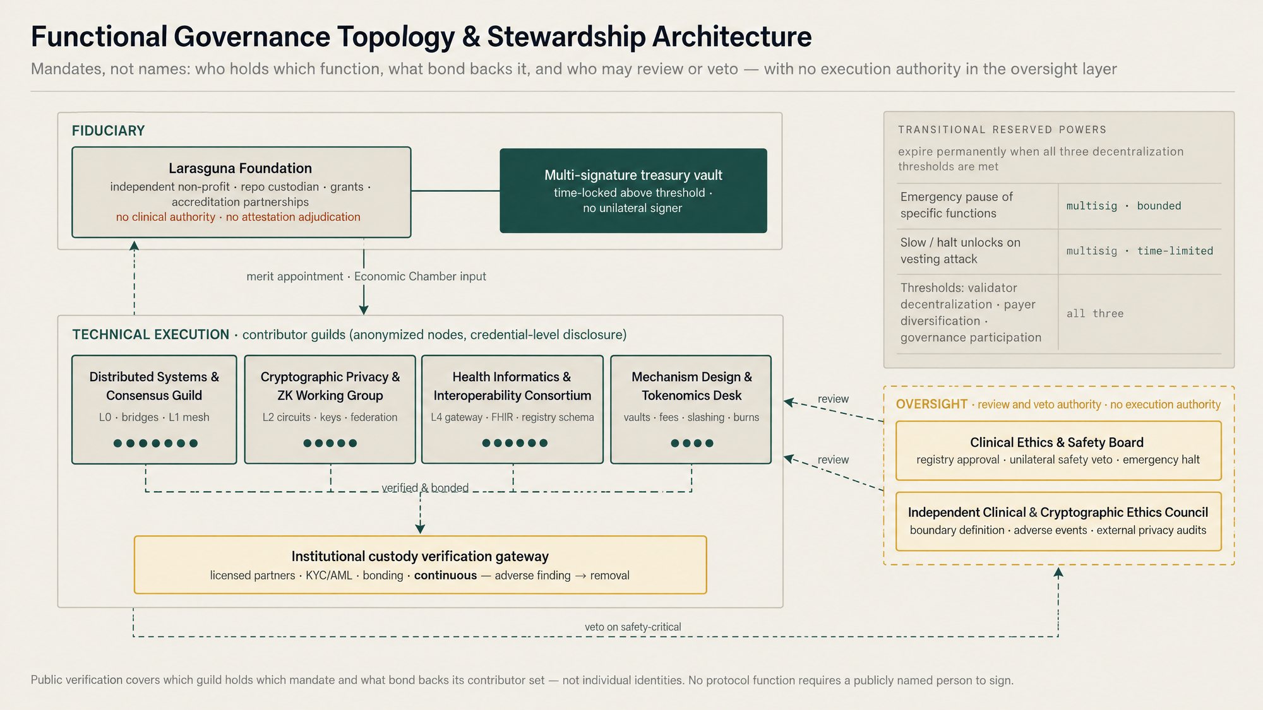Select the Health Informatics & Interoperability Consortium card
The height and width of the screenshot is (710, 1263).
pyautogui.click(x=512, y=410)
